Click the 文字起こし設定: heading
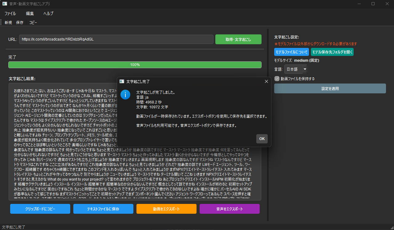Viewport: 394px width, 230px height. click(x=286, y=37)
